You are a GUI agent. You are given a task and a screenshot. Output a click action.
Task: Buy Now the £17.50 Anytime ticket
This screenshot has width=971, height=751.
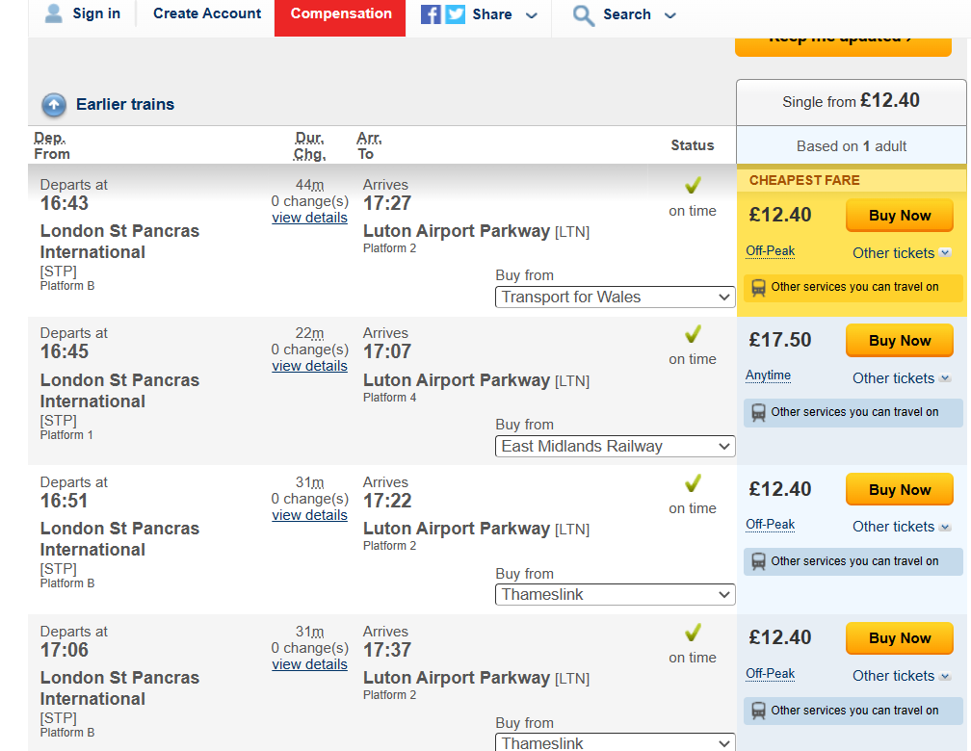(900, 341)
